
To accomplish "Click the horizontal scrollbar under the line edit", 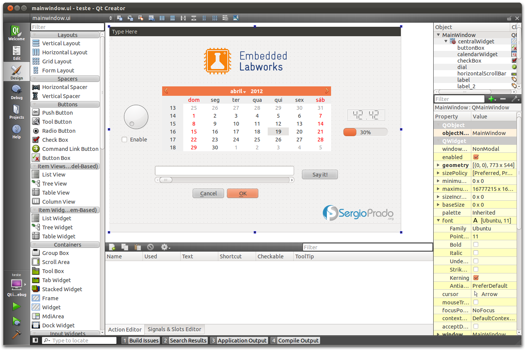I will (224, 180).
